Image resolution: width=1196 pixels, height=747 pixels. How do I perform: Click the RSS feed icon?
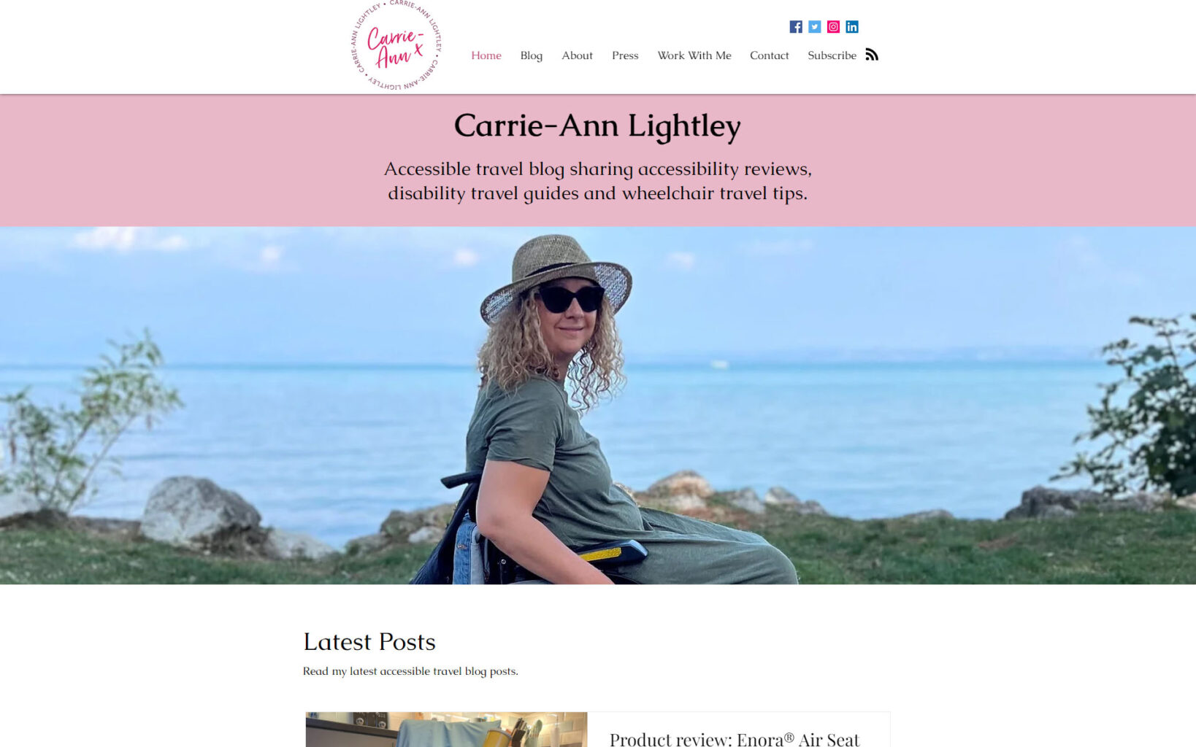[x=872, y=55]
